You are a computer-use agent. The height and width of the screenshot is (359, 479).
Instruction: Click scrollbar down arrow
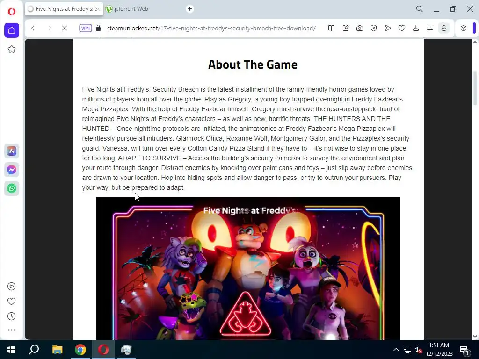[475, 337]
